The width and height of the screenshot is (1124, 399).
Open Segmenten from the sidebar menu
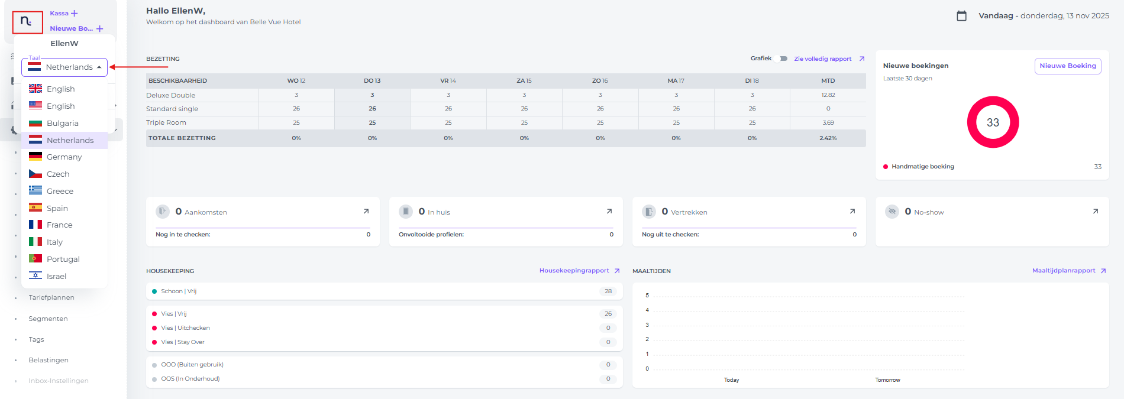48,319
